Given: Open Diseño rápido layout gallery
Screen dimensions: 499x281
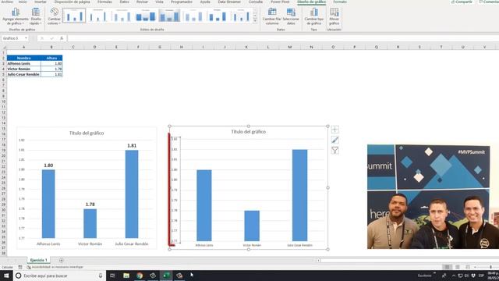Looking at the screenshot, I should [x=36, y=16].
